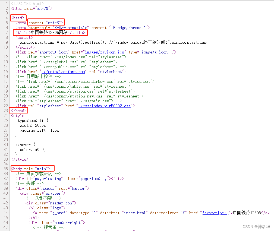Select the red-boxed </head> tag
The height and width of the screenshot is (231, 274).
(x=18, y=110)
